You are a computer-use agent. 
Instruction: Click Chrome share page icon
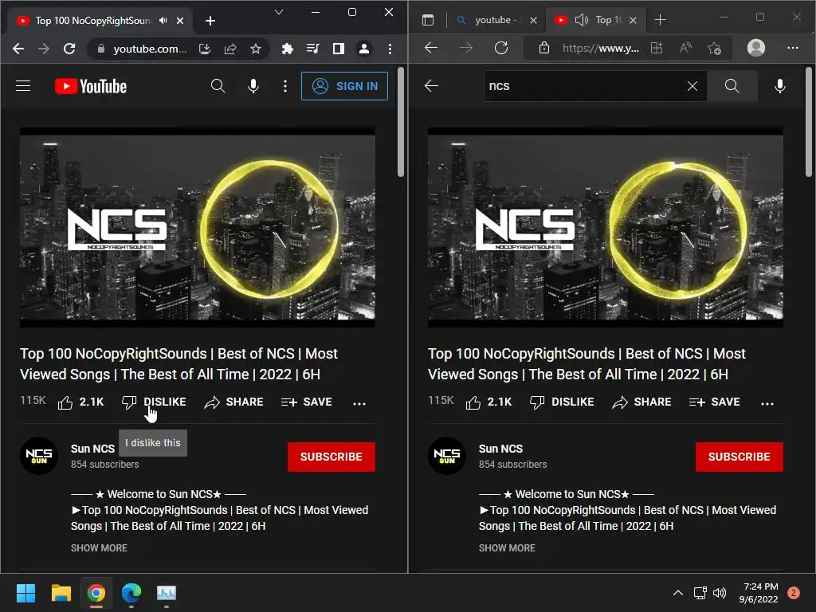[230, 49]
